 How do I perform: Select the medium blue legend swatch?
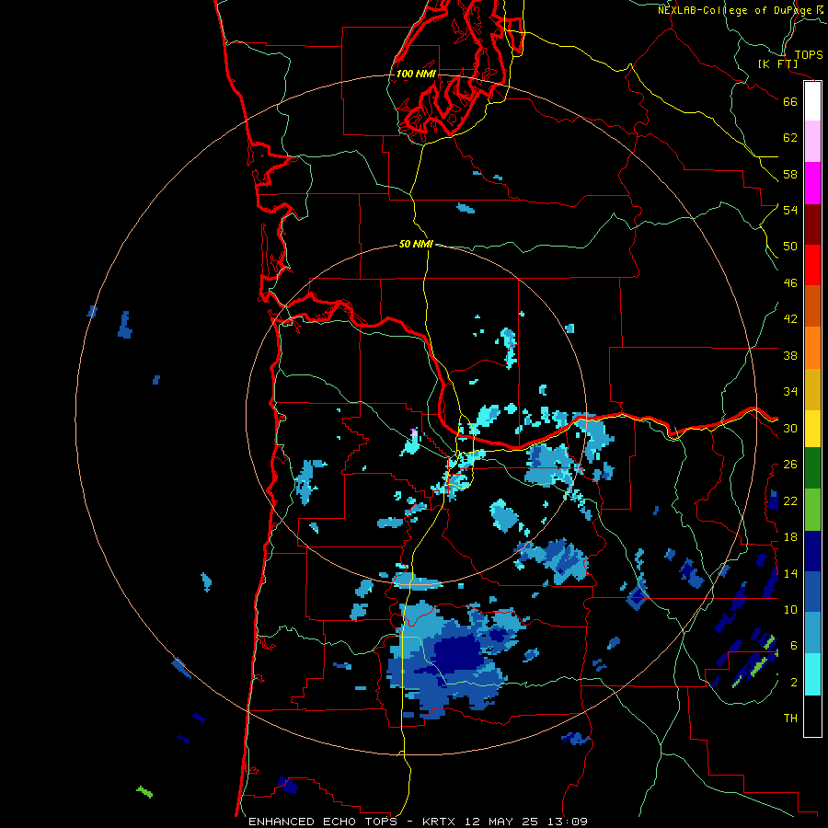click(812, 592)
